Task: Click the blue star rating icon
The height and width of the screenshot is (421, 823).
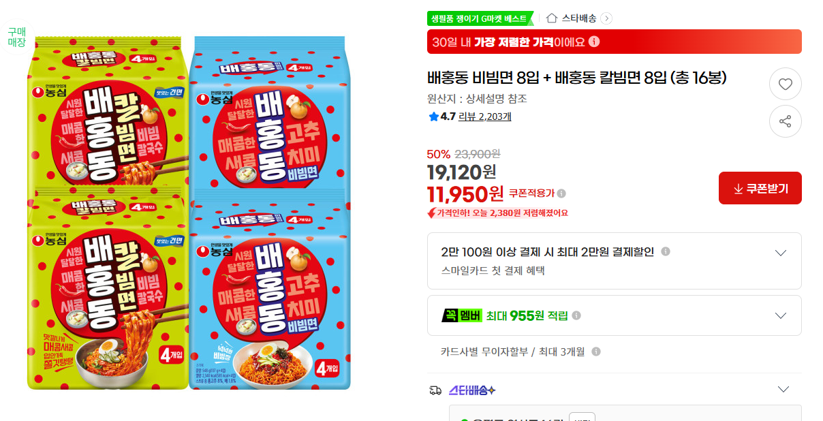Action: 433,116
